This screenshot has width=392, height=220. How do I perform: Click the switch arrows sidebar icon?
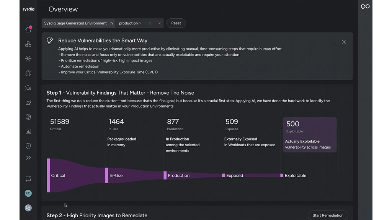(x=28, y=179)
